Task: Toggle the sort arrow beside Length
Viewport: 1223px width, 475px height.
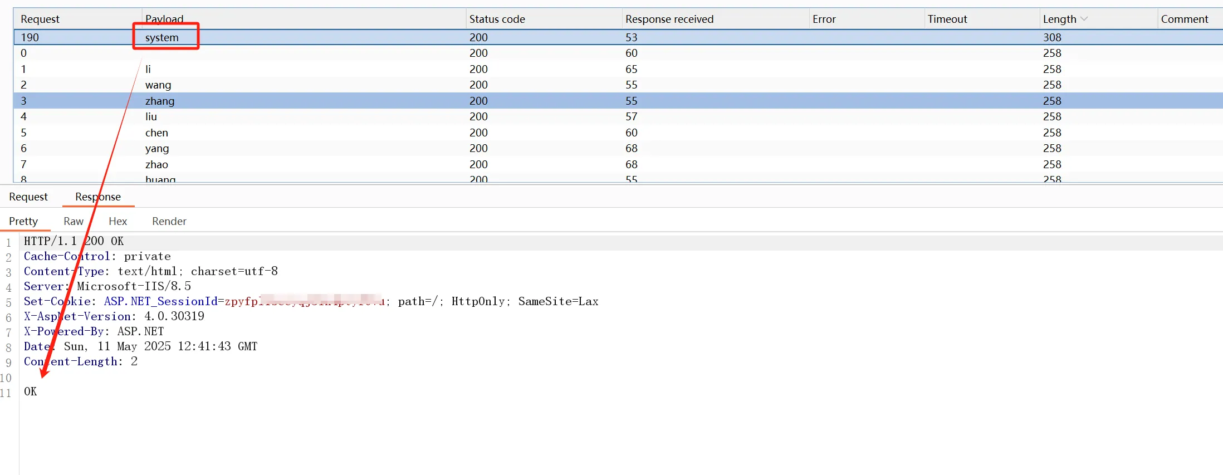Action: [x=1084, y=19]
